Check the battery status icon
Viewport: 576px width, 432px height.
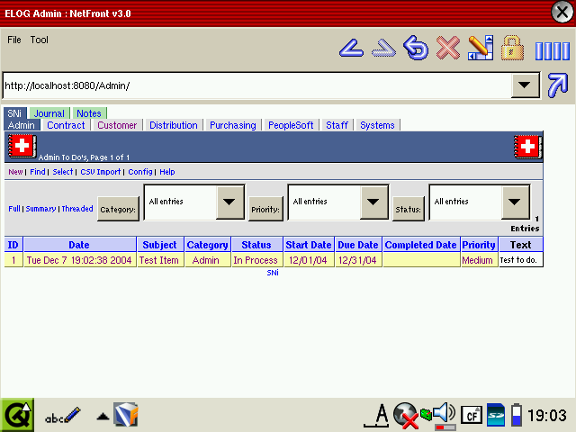click(x=517, y=415)
